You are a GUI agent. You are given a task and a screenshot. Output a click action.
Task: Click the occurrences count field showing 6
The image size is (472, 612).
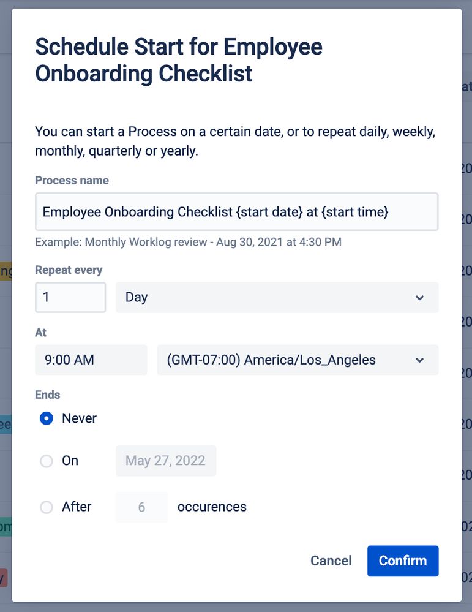point(141,507)
